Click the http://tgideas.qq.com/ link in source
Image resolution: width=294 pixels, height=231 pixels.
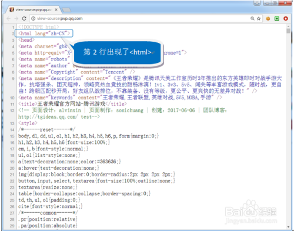click(48, 117)
